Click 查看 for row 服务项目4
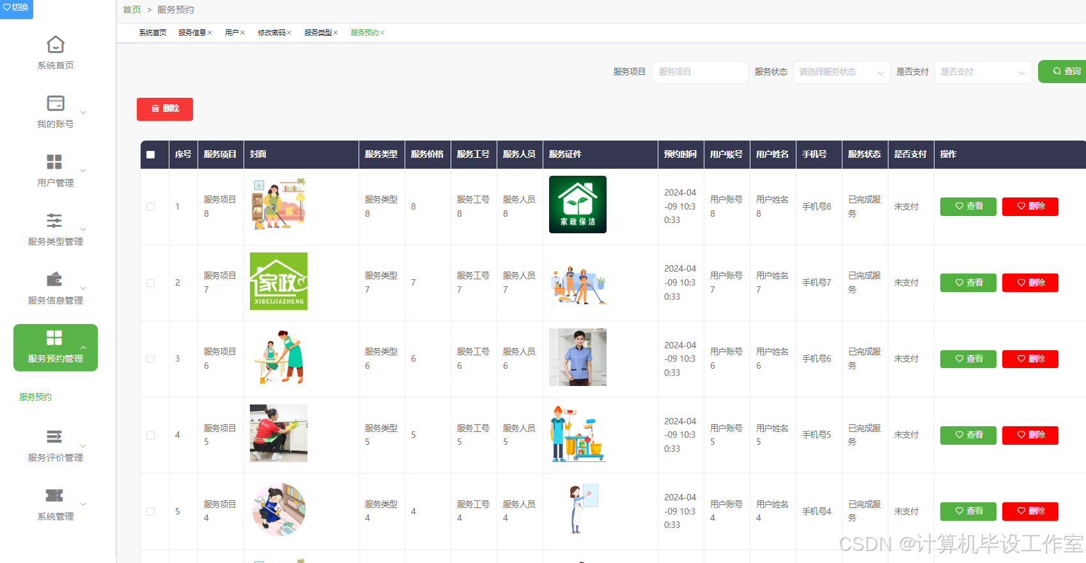1086x563 pixels. click(968, 511)
